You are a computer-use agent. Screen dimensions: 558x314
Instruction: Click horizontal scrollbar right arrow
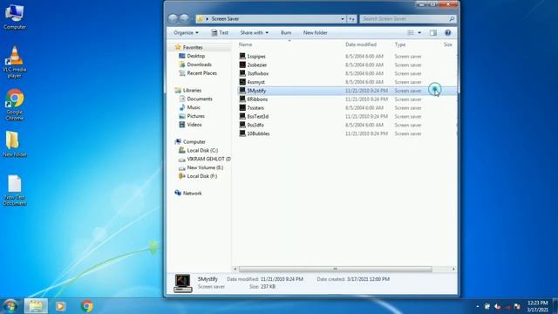click(x=453, y=269)
